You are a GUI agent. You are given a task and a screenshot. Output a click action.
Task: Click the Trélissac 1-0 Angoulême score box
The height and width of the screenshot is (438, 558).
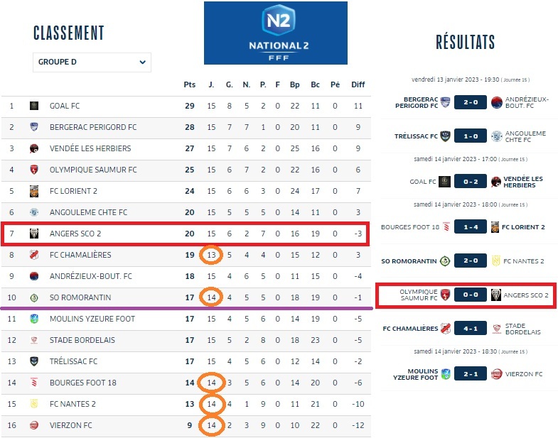tap(470, 136)
